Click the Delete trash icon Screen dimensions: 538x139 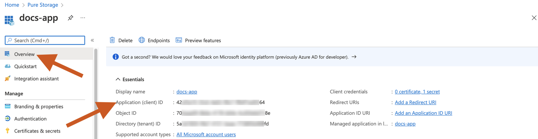(x=112, y=40)
